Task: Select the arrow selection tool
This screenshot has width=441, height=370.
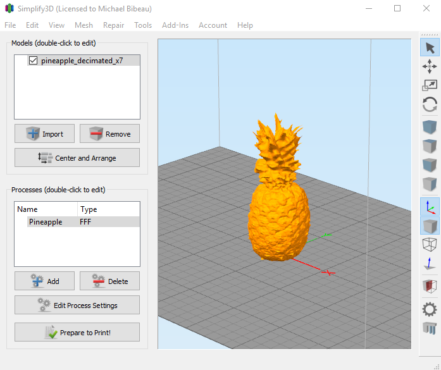Action: point(430,47)
